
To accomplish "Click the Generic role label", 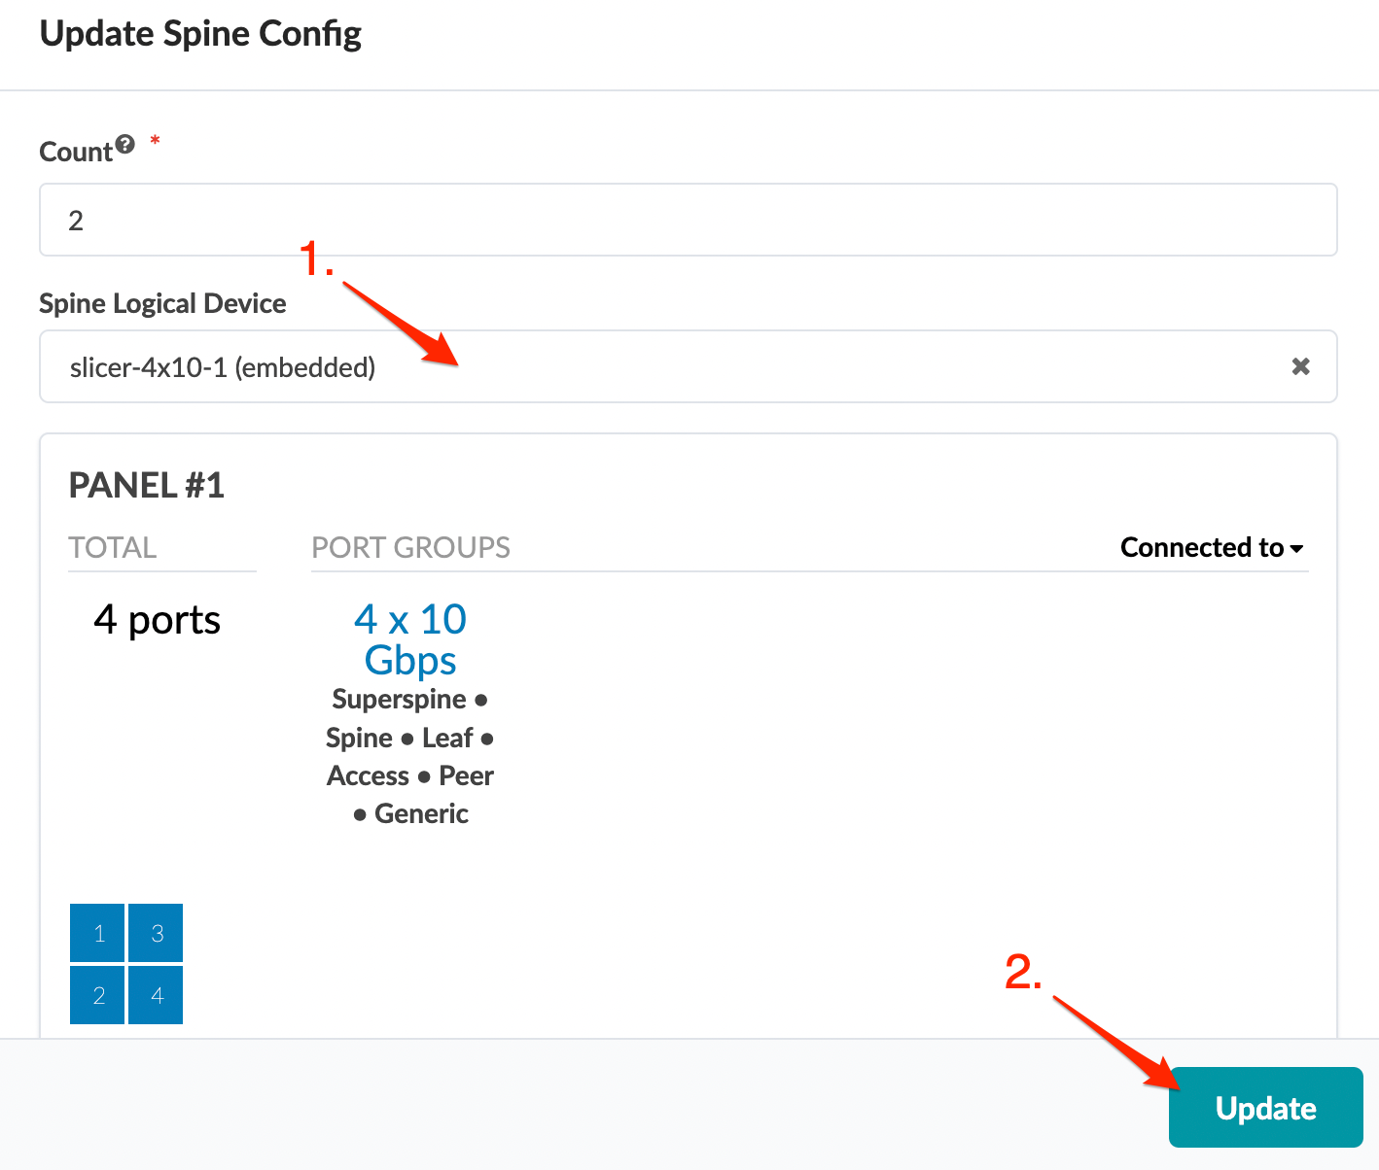I will click(421, 814).
